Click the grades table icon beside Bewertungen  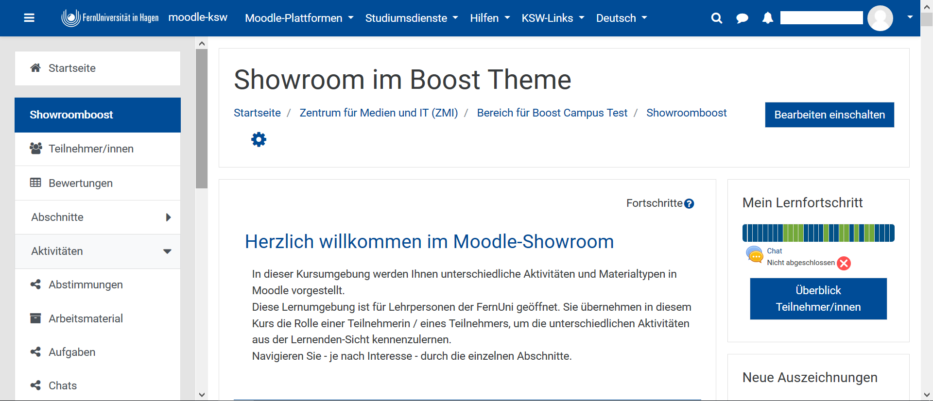[35, 183]
